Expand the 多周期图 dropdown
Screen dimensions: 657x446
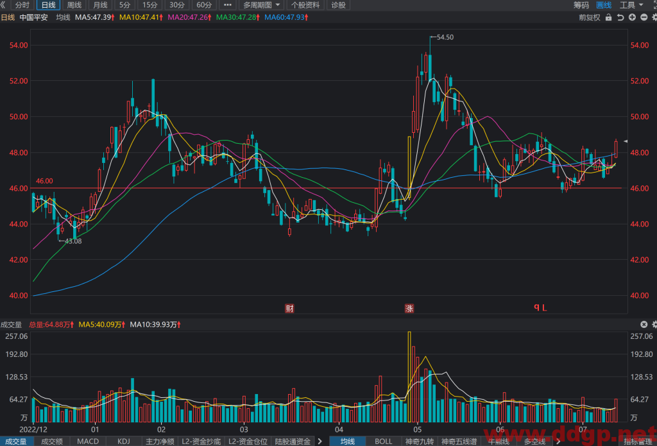point(262,5)
